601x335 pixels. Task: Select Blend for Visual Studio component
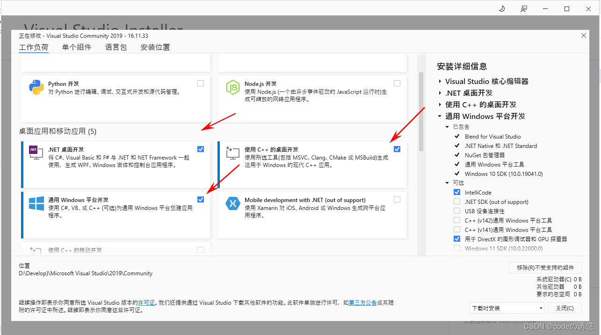tap(493, 137)
